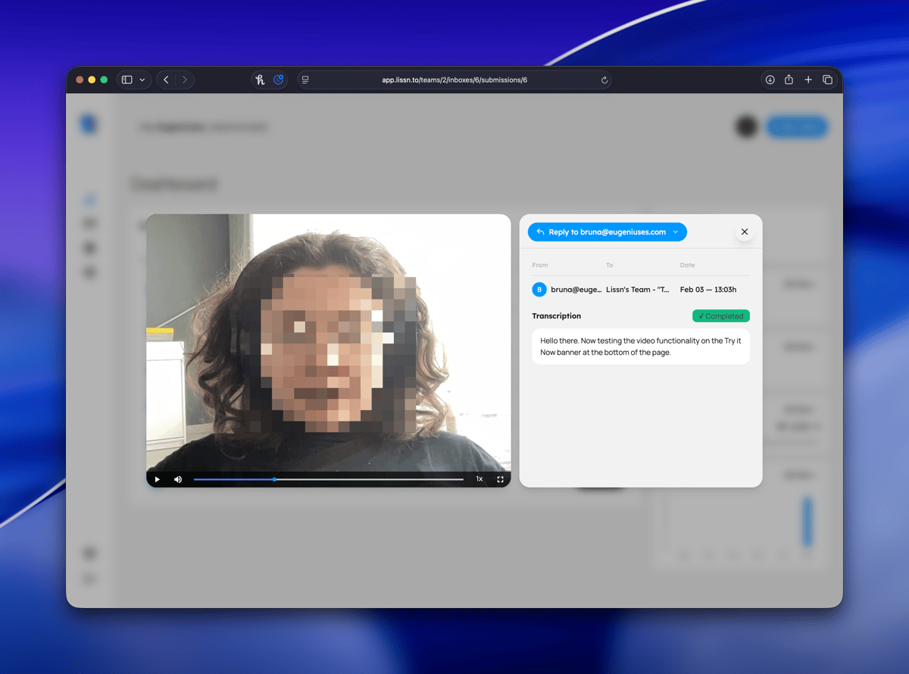
Task: Click the Date column label
Action: (x=687, y=265)
